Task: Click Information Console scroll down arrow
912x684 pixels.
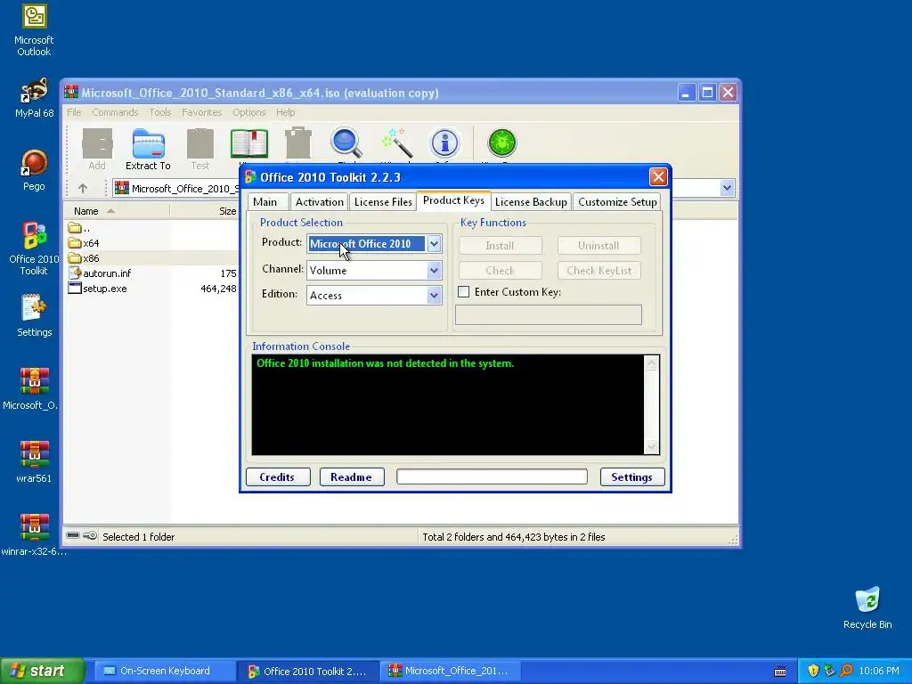Action: tap(651, 446)
